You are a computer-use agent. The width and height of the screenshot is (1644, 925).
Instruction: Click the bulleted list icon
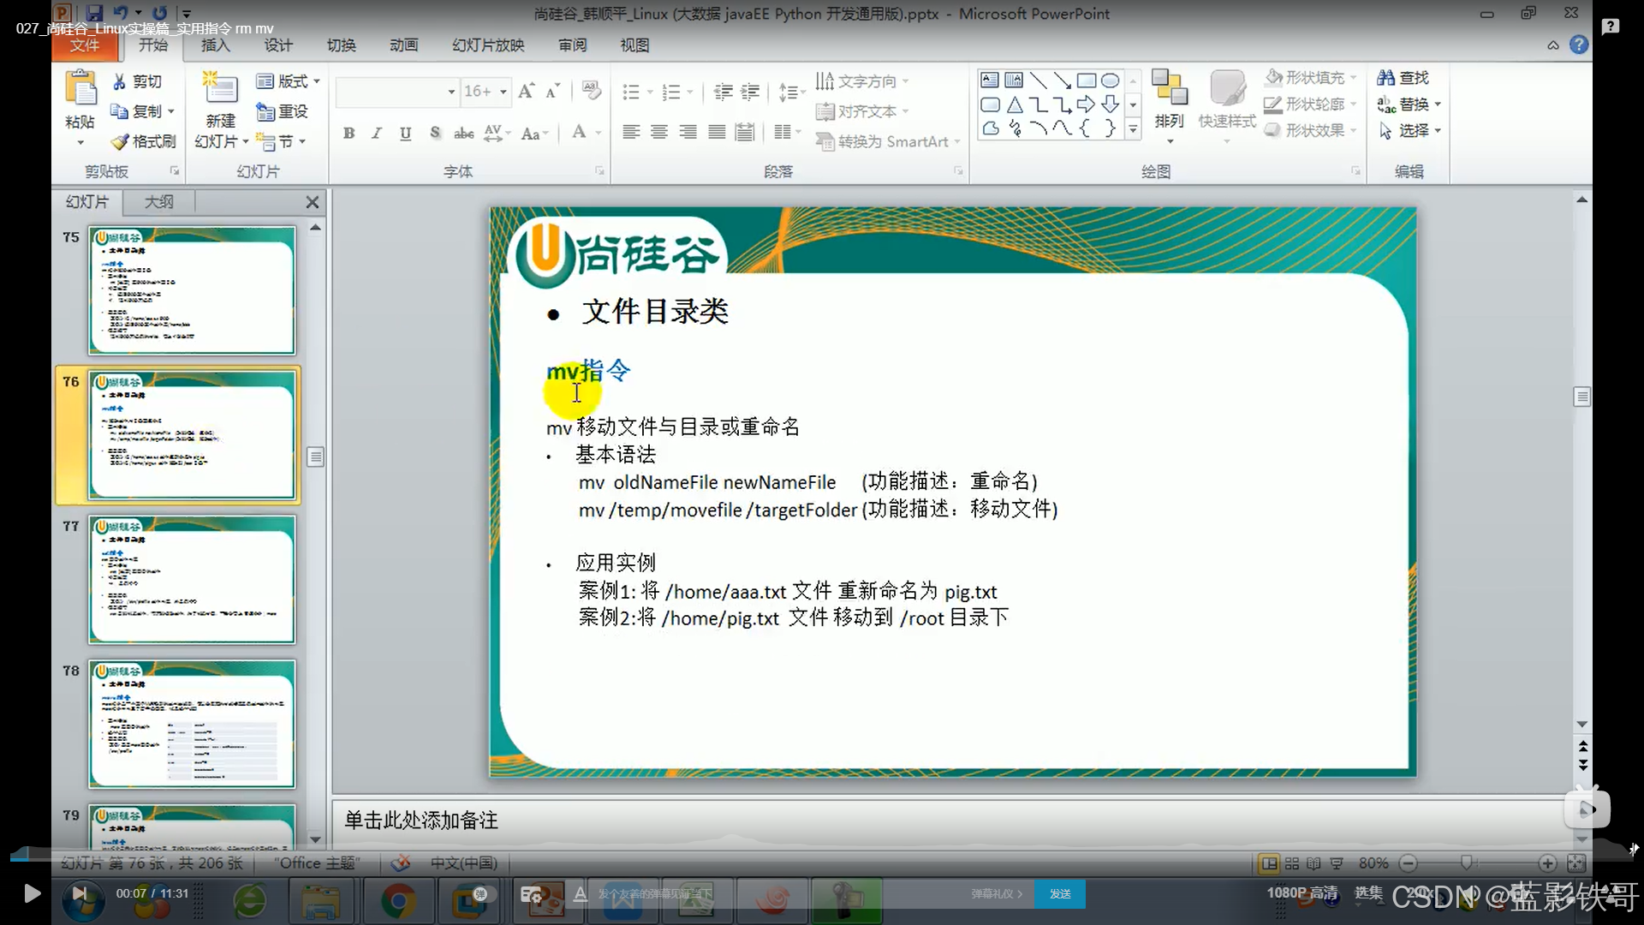point(631,92)
